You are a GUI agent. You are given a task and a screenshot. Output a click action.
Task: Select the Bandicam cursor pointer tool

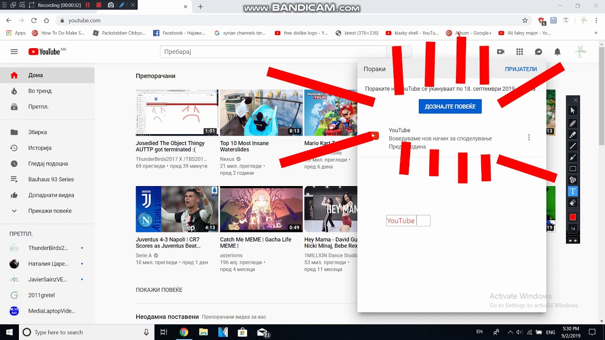coord(573,110)
